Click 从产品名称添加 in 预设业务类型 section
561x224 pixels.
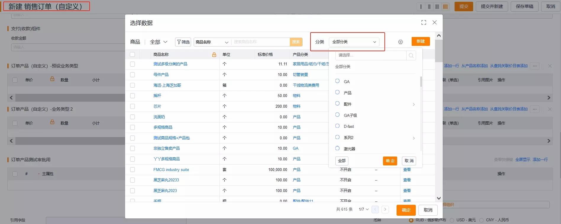[474, 66]
